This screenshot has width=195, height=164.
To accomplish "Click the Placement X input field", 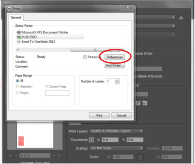I will coord(110,140).
